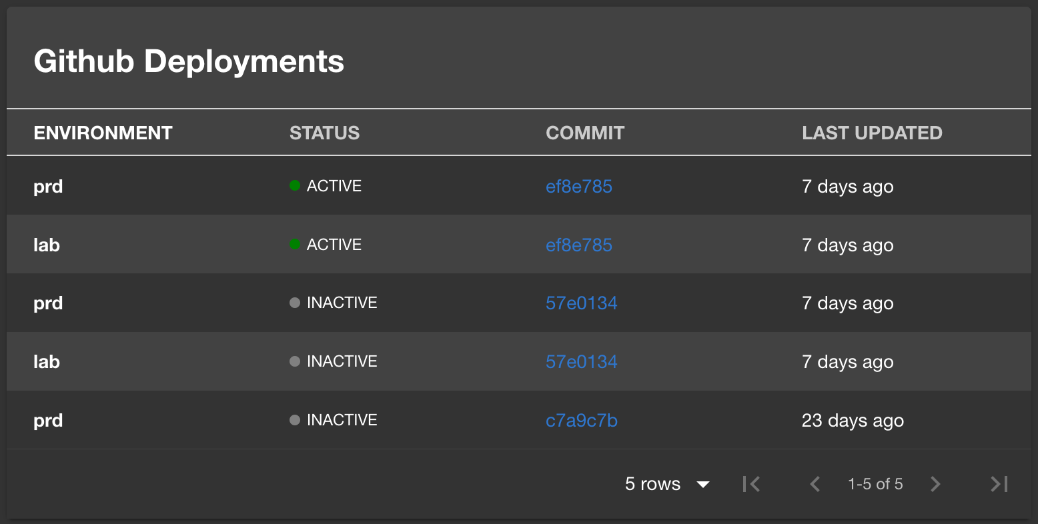Open commit link ef8e785
Image resolution: width=1038 pixels, height=524 pixels.
pos(579,186)
